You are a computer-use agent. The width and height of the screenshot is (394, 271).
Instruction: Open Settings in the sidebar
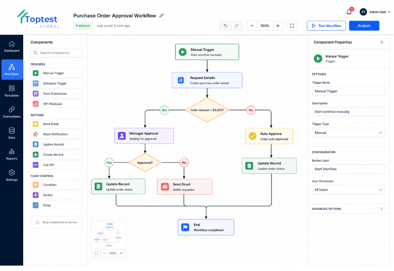tap(11, 175)
